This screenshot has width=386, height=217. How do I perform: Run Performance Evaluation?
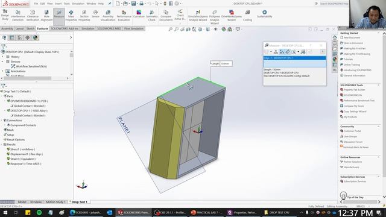(x=124, y=16)
